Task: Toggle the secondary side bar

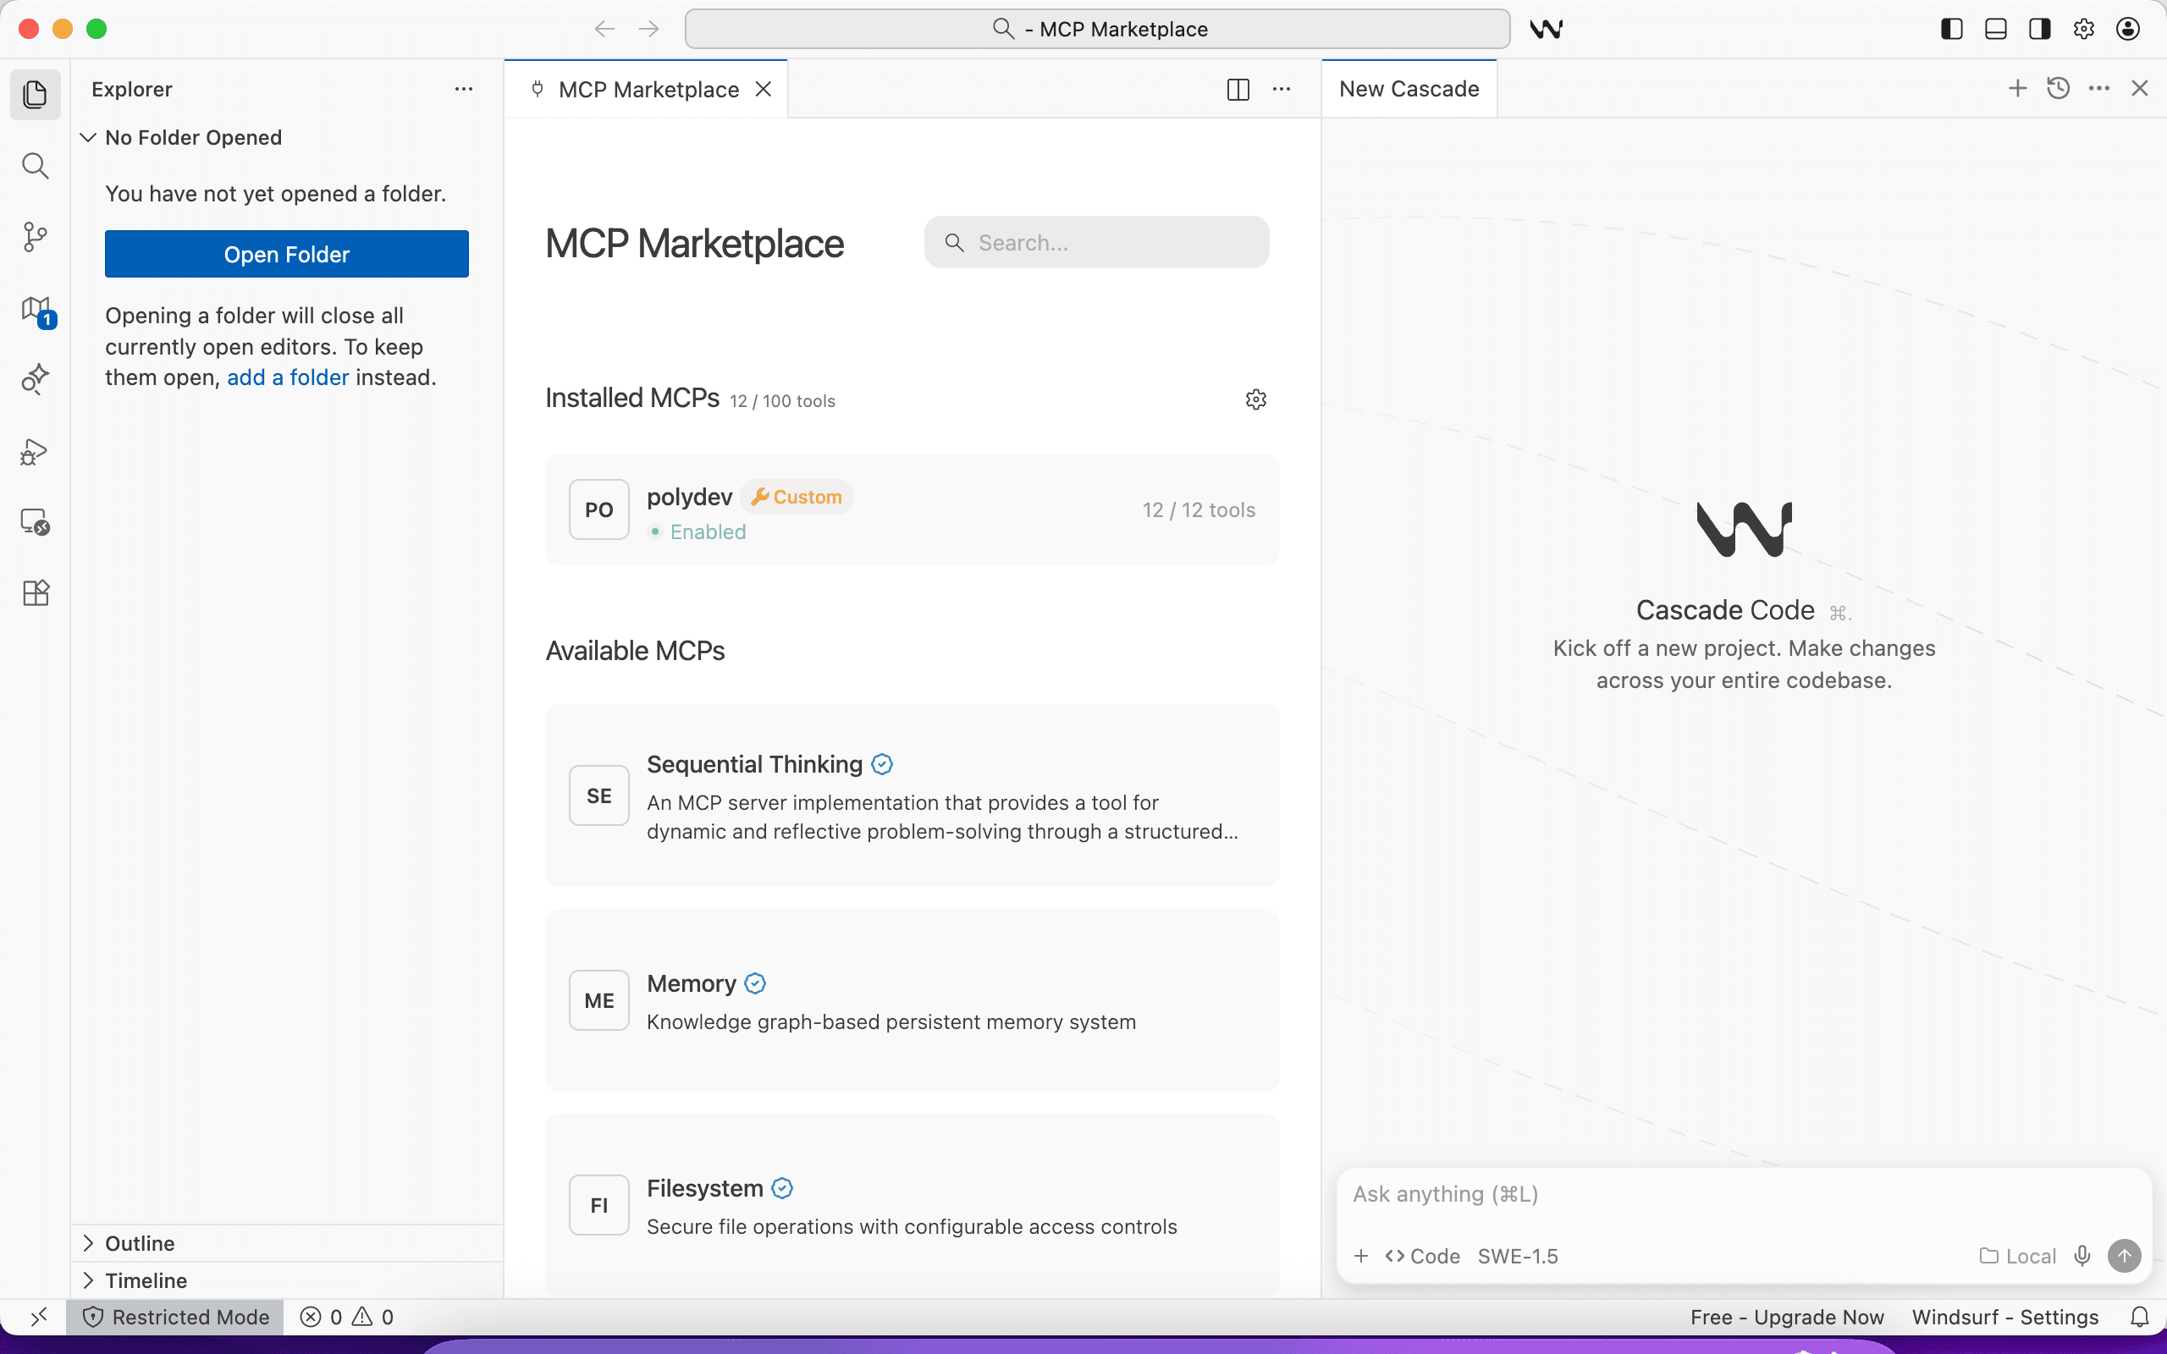Action: (2039, 29)
